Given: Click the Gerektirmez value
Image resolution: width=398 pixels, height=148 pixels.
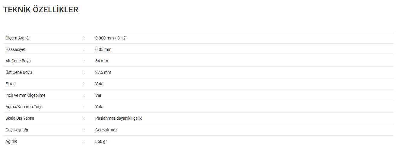Looking at the screenshot, I should pos(106,130).
